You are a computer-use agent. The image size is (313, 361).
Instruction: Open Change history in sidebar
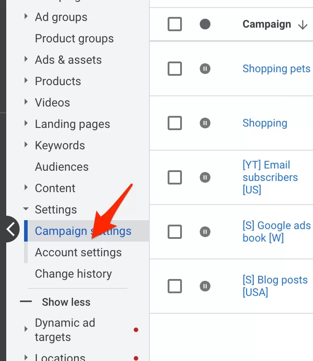point(73,274)
